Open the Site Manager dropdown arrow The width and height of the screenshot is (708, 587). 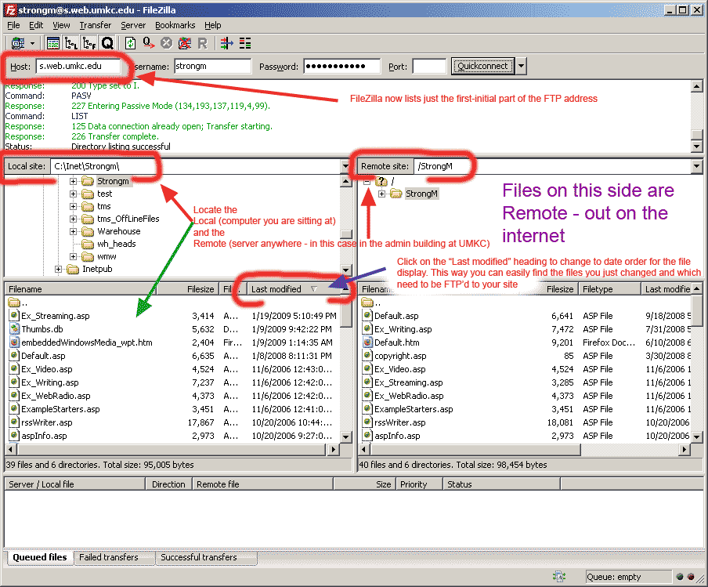[33, 43]
